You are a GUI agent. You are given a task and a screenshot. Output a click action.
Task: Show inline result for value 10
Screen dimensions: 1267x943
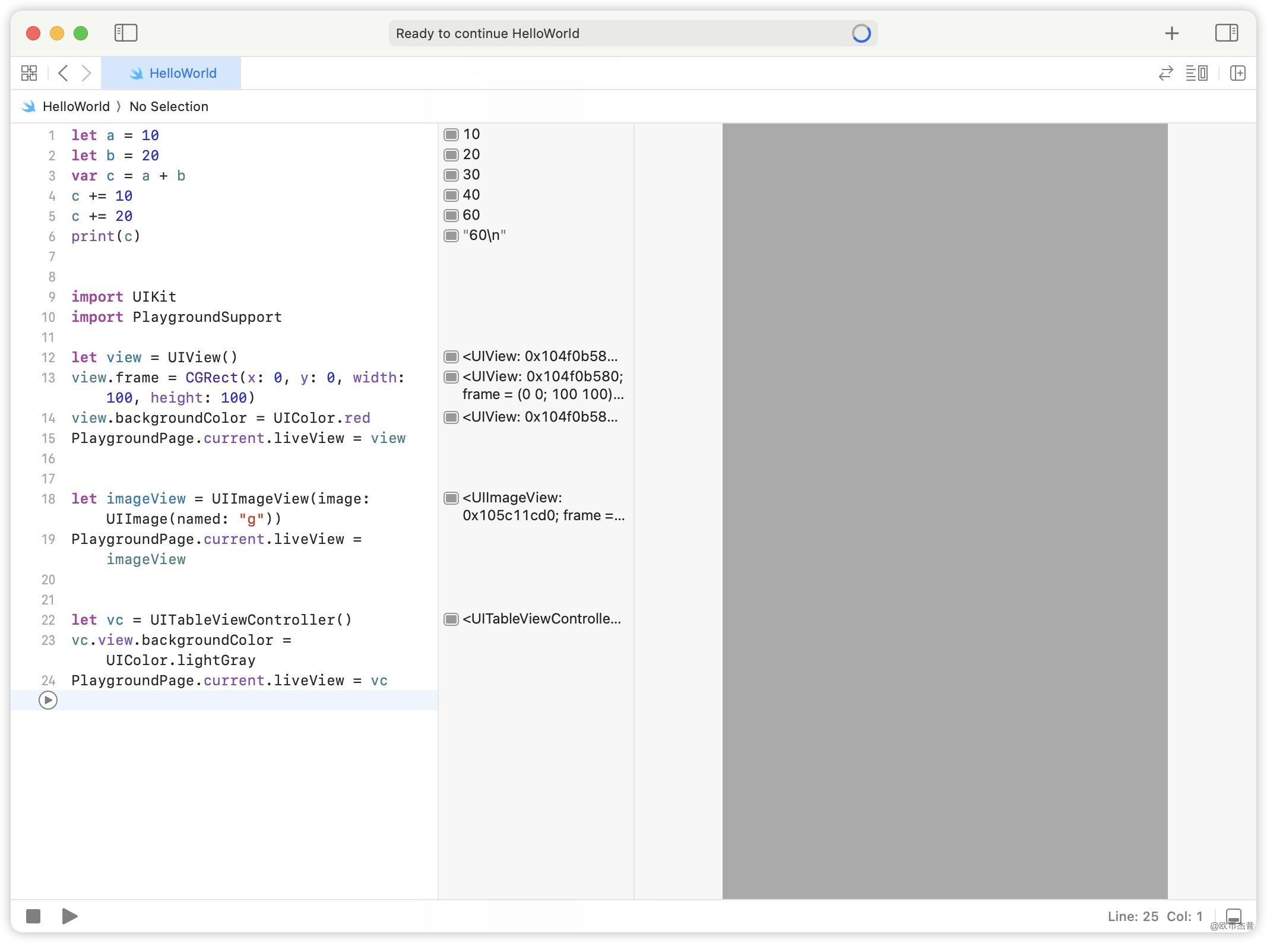451,135
